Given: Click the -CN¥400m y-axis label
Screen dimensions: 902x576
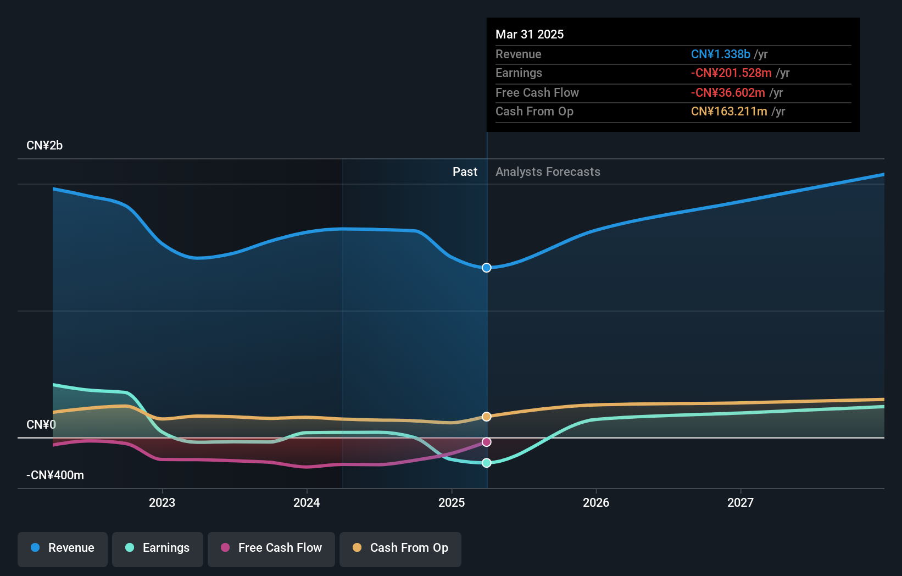Looking at the screenshot, I should tap(55, 475).
